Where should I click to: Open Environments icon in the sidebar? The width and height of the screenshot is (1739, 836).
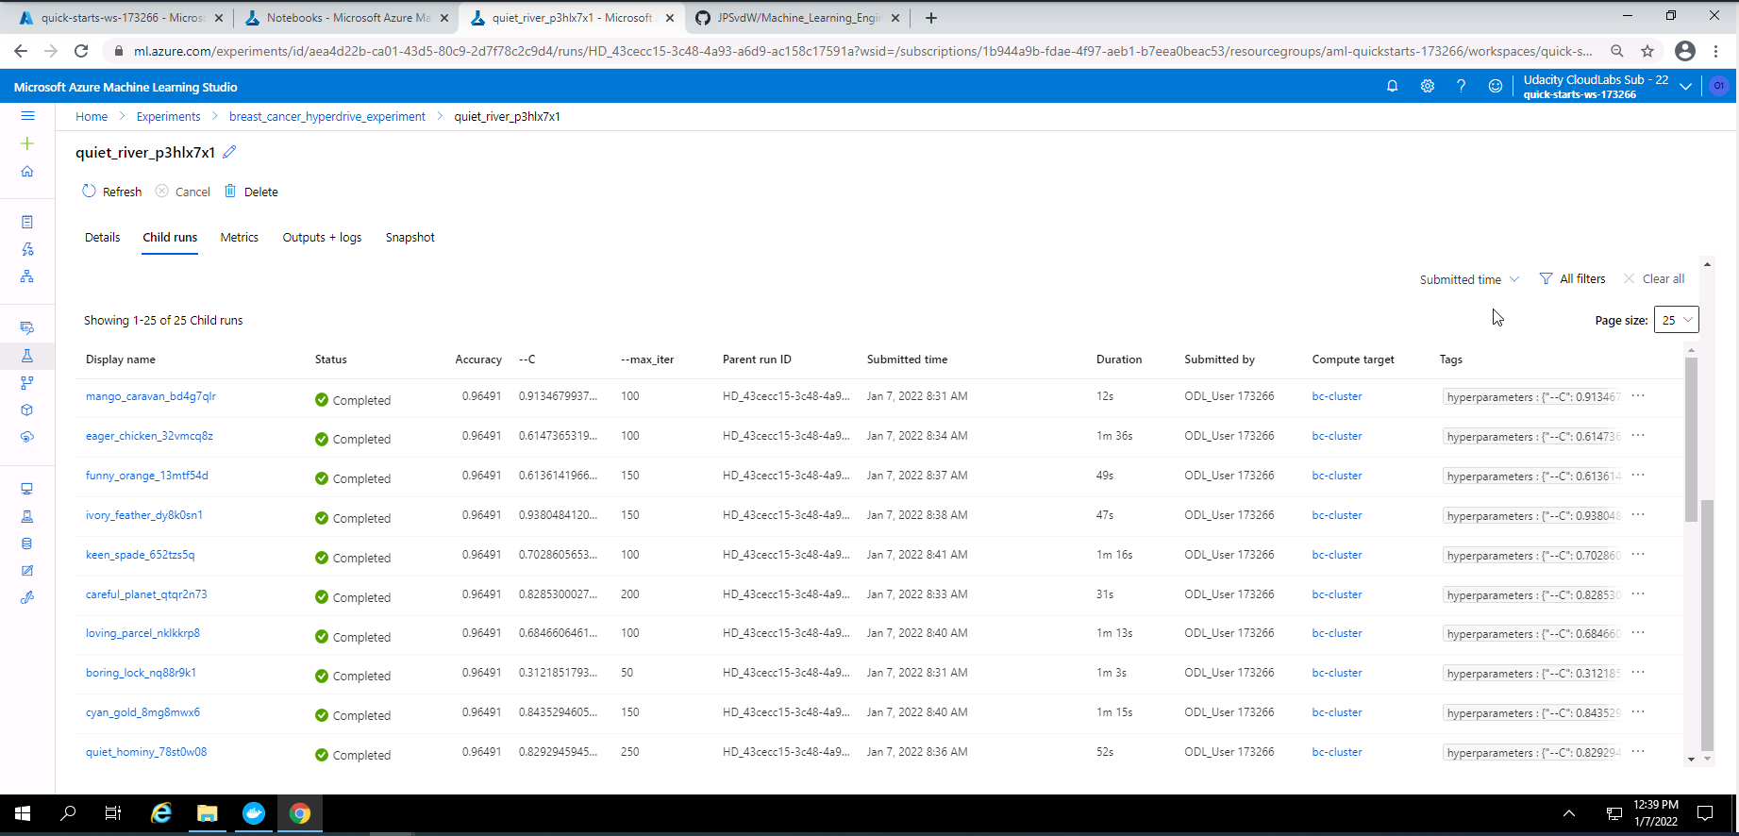pos(27,516)
